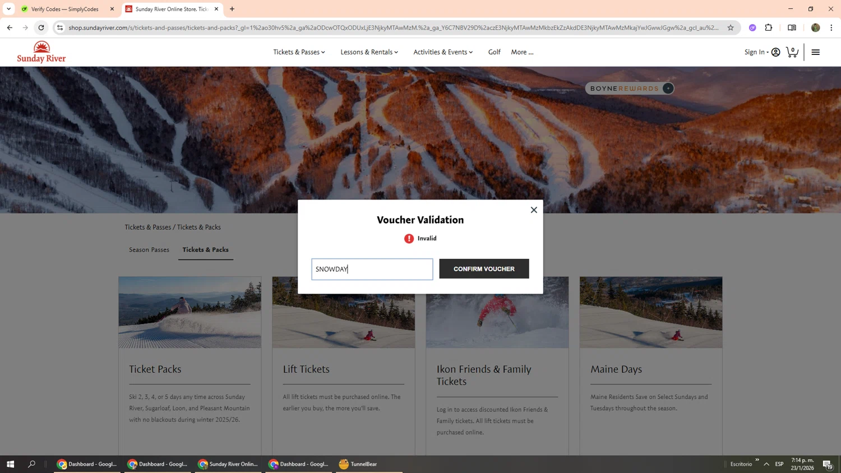Click the Sign In account icon
The width and height of the screenshot is (841, 473).
(776, 52)
